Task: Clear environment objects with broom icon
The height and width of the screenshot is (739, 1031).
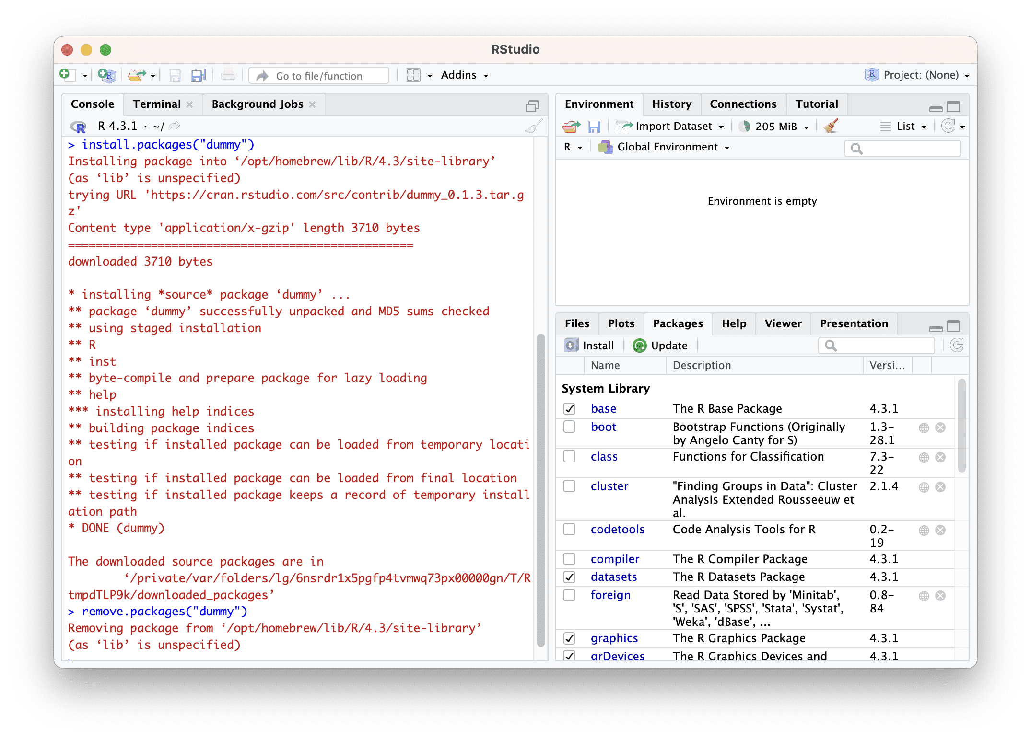Action: pyautogui.click(x=831, y=126)
